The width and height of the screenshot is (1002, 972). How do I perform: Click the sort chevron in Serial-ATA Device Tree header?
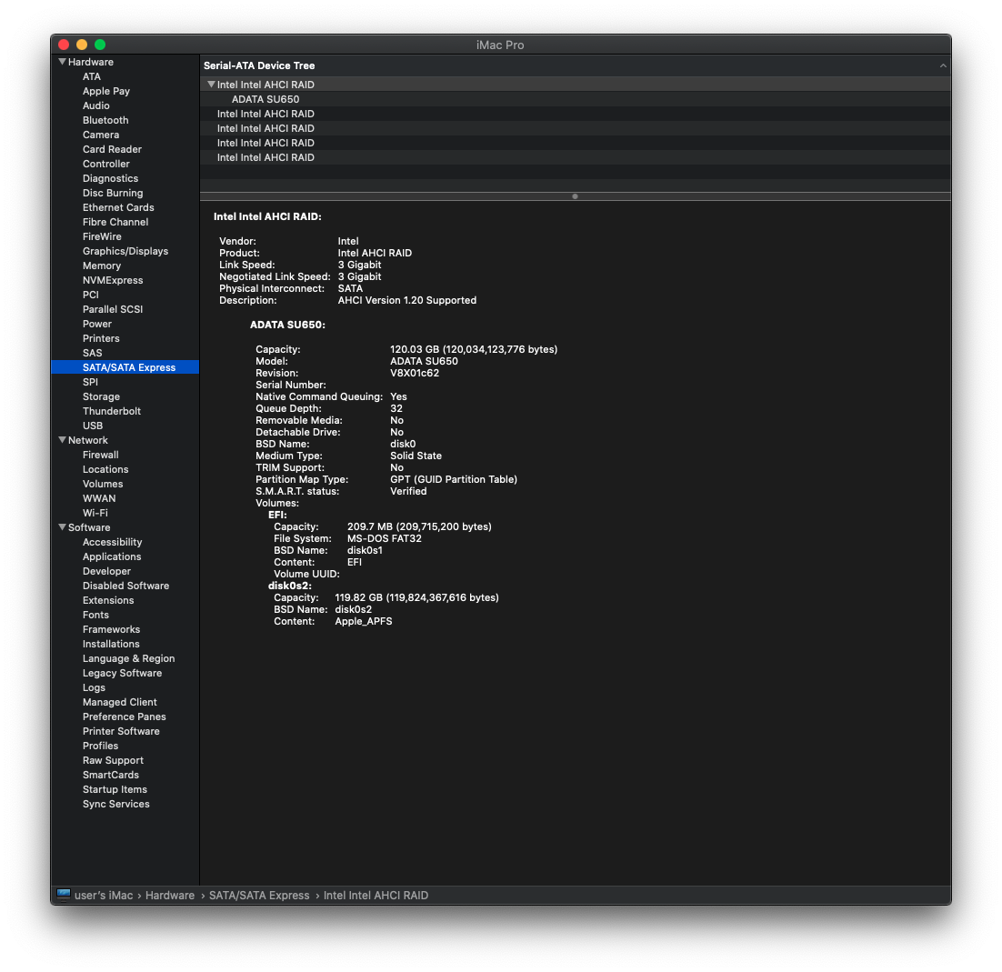click(x=943, y=65)
